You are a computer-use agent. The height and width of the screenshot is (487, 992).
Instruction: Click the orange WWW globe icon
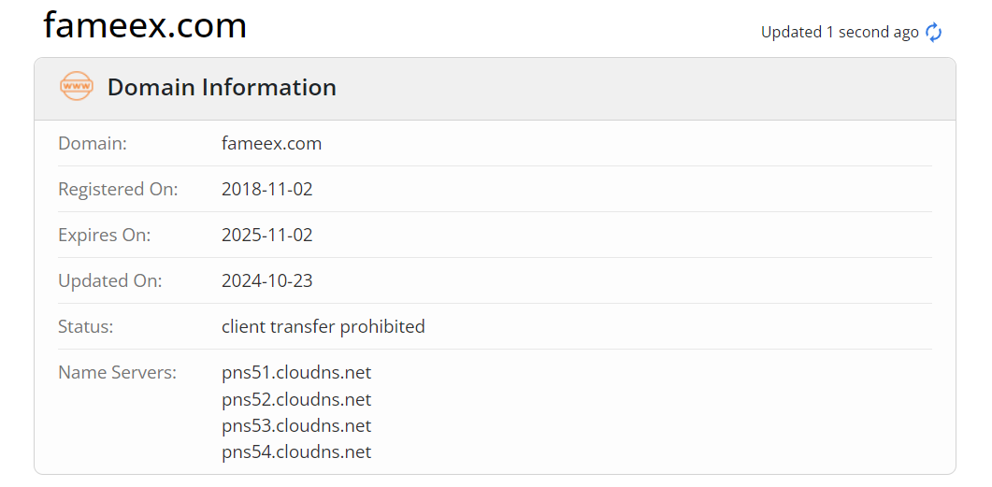pos(76,87)
